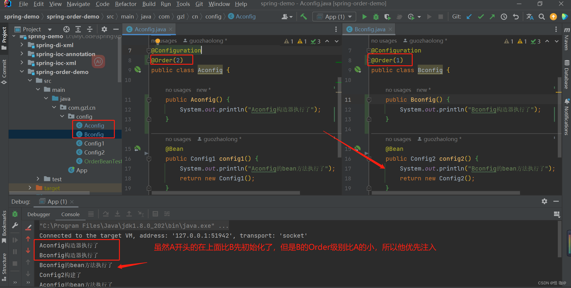Open Project panel settings gear
This screenshot has height=288, width=571.
pos(104,29)
